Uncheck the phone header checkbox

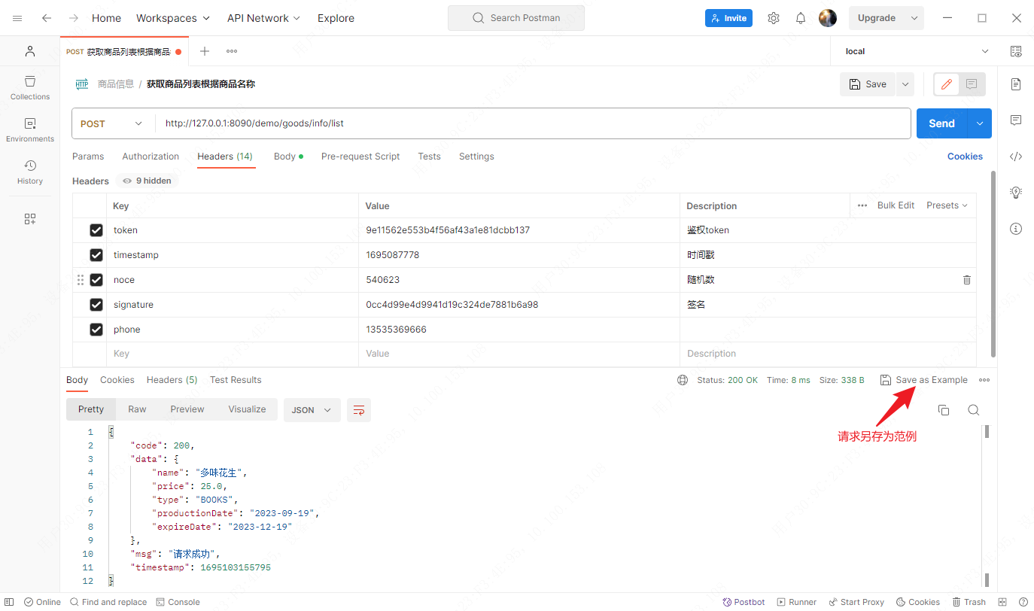tap(96, 330)
